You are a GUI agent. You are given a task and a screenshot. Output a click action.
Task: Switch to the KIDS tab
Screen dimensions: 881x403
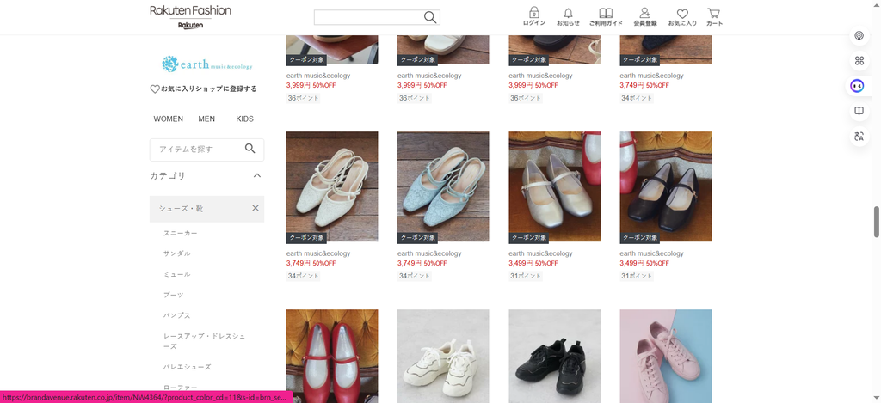(244, 119)
